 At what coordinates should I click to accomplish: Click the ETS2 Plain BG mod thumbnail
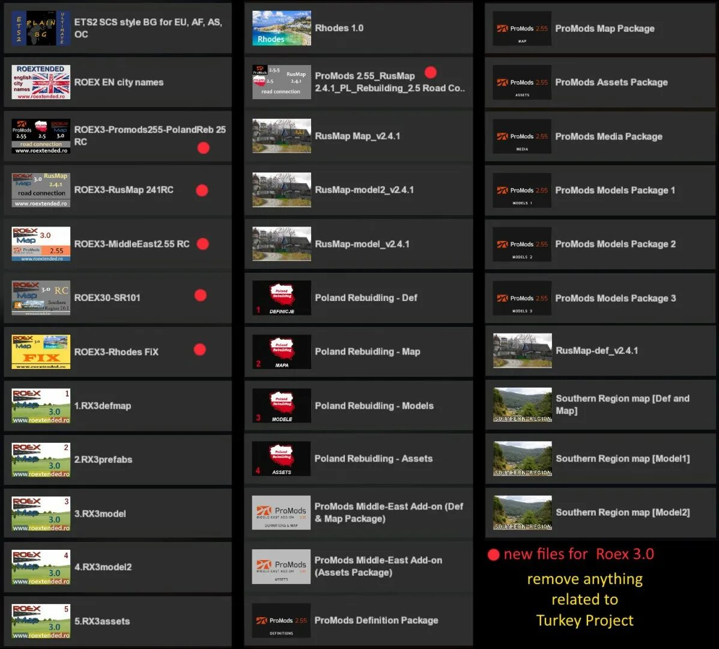41,28
